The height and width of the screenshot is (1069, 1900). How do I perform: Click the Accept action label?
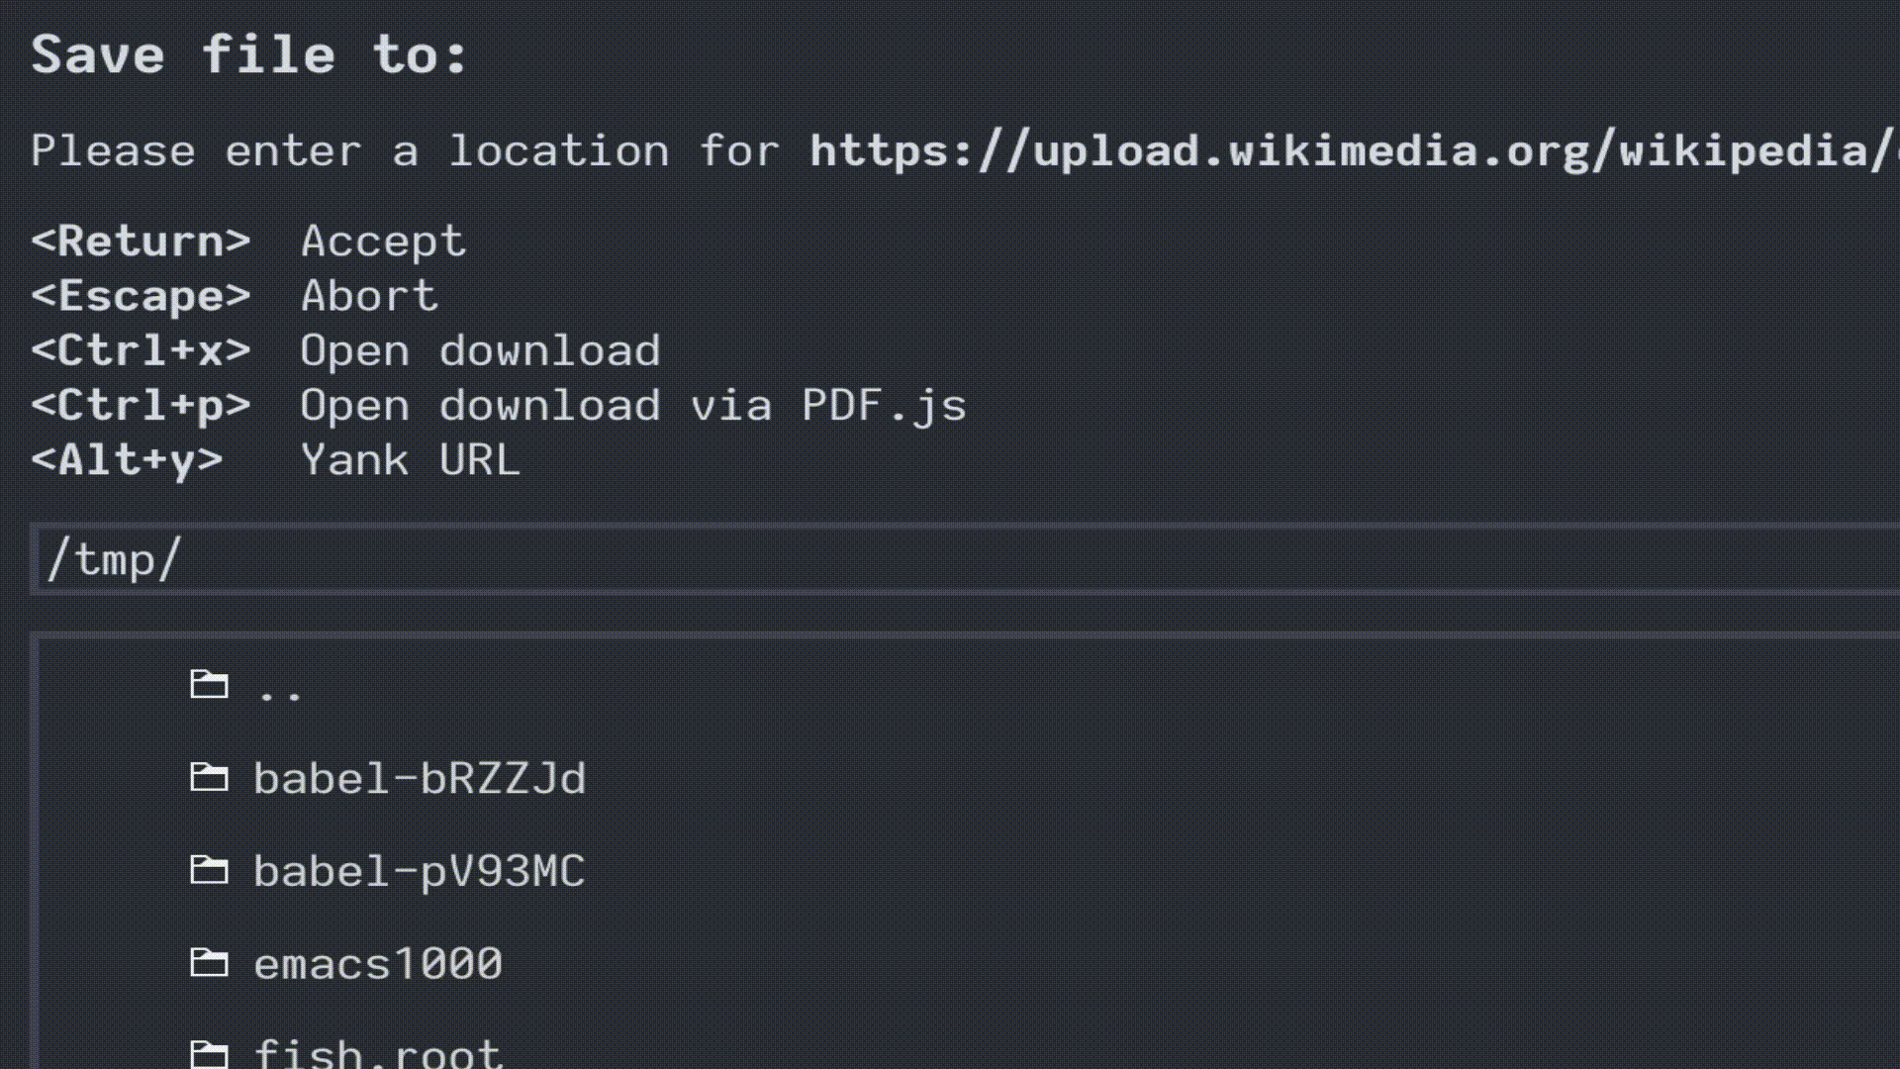384,241
